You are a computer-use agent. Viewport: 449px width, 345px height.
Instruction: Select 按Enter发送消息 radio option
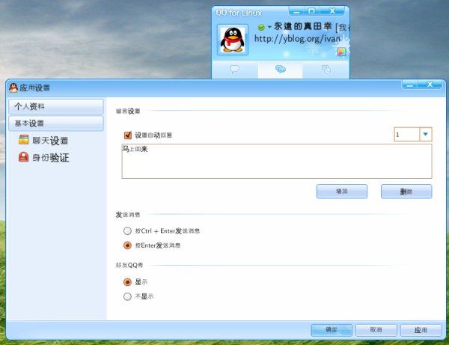[128, 245]
